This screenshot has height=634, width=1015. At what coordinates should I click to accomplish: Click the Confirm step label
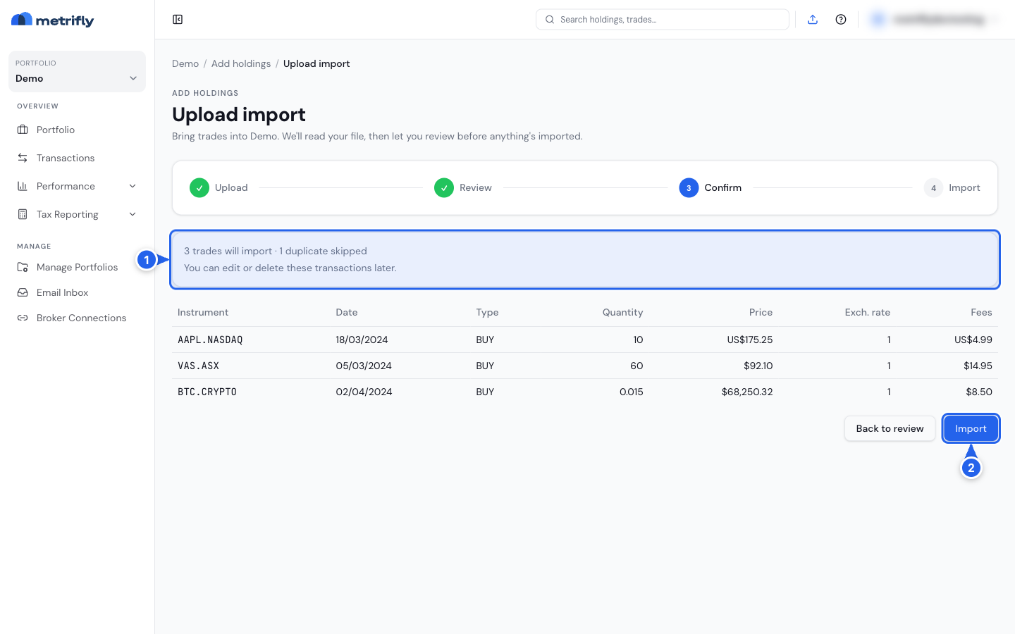[722, 188]
